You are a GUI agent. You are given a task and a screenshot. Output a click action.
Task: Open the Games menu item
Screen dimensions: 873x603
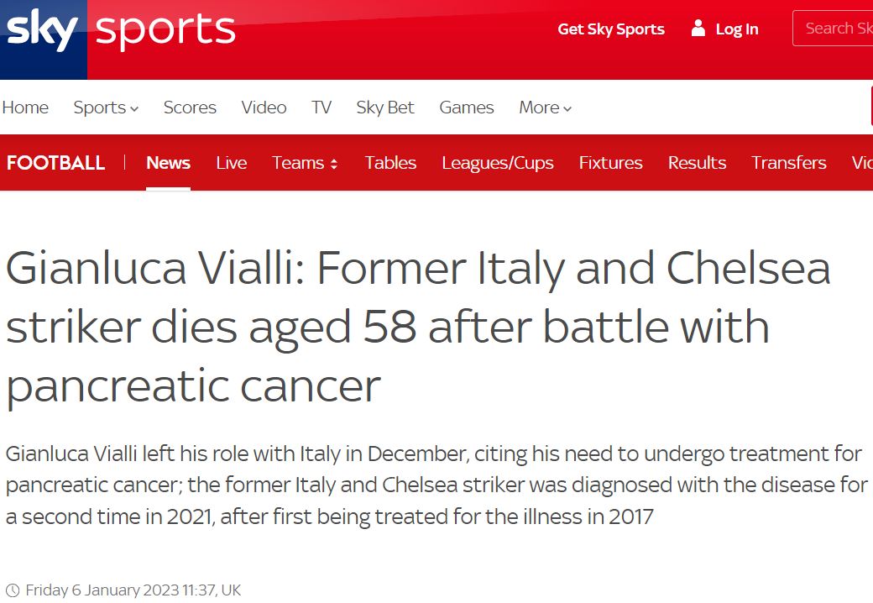coord(467,107)
